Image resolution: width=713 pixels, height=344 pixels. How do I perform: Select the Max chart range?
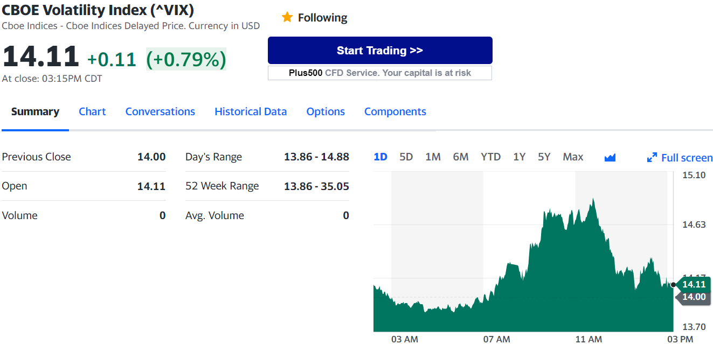(x=573, y=157)
